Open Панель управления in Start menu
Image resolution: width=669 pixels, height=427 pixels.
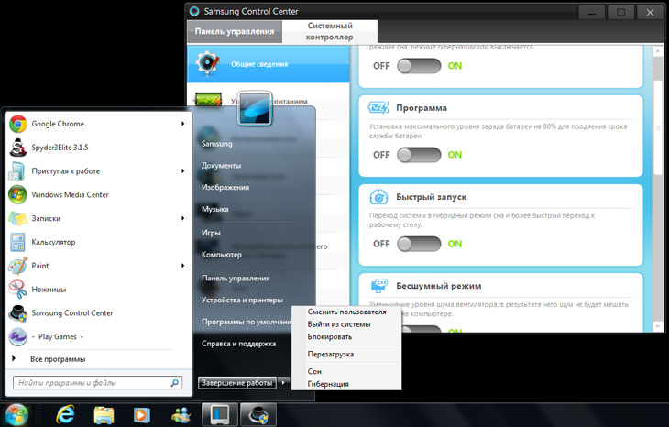pos(236,279)
